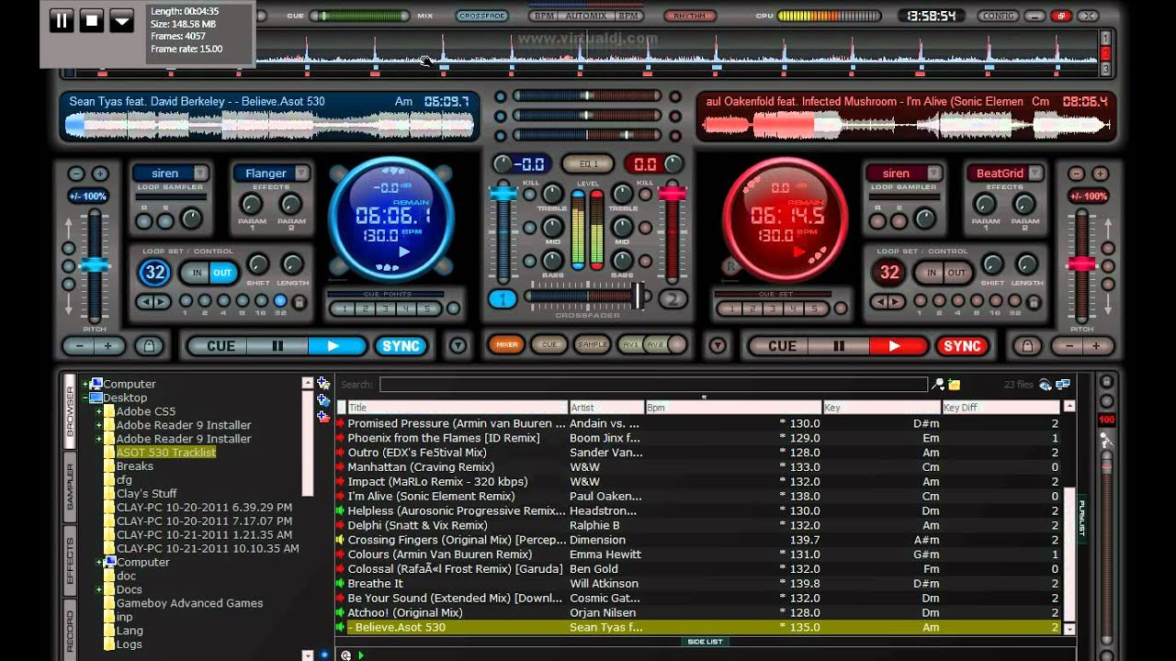Switch to the SAMPLER side tab
Image resolution: width=1176 pixels, height=661 pixels.
pos(69,487)
